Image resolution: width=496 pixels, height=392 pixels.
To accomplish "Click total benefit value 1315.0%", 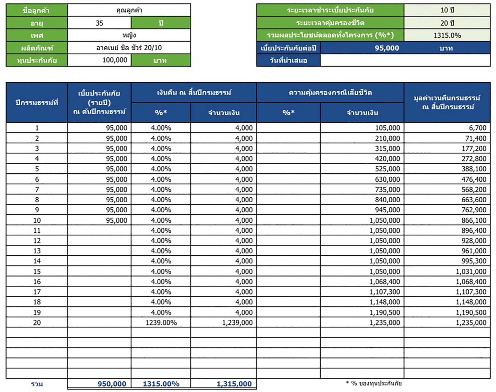I will coord(447,35).
